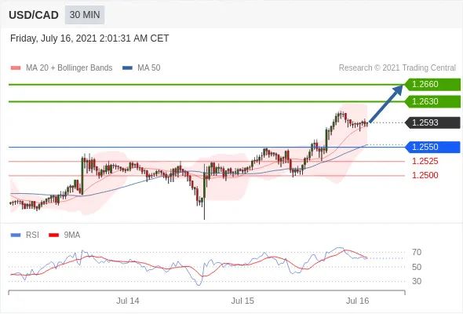Click the USD/CAD pair title
The width and height of the screenshot is (463, 314).
click(34, 15)
